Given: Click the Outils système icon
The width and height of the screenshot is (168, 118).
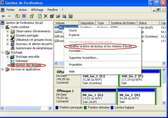Looking at the screenshot, I should pyautogui.click(x=7, y=27).
